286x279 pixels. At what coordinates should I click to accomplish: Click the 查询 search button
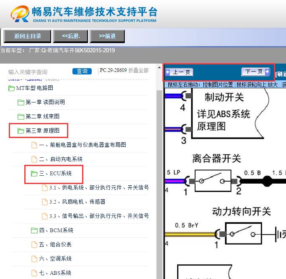coord(82,71)
